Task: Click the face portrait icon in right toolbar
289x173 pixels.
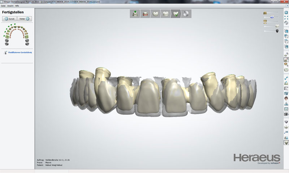Action: [x=286, y=99]
